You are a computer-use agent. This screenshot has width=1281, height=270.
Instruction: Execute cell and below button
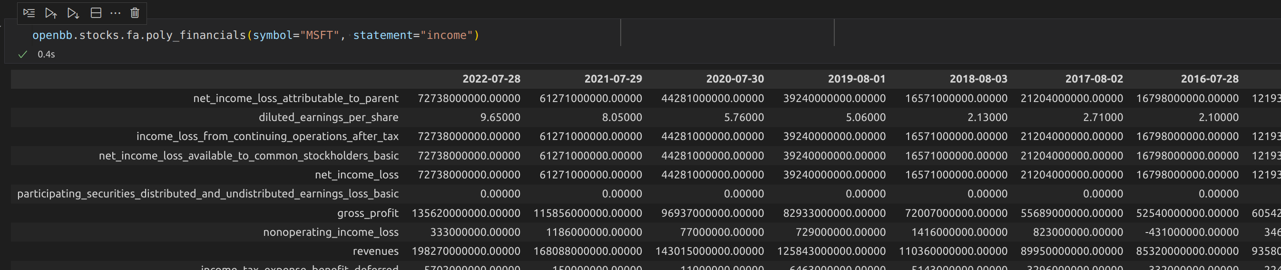73,13
